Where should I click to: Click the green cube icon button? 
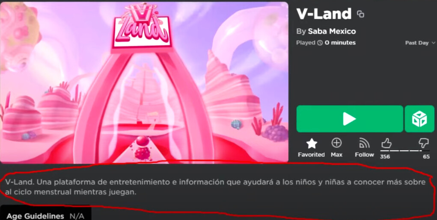point(419,119)
